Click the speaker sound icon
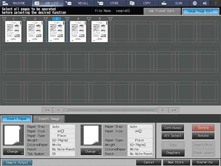The width and height of the screenshot is (221, 166). click(x=205, y=3)
